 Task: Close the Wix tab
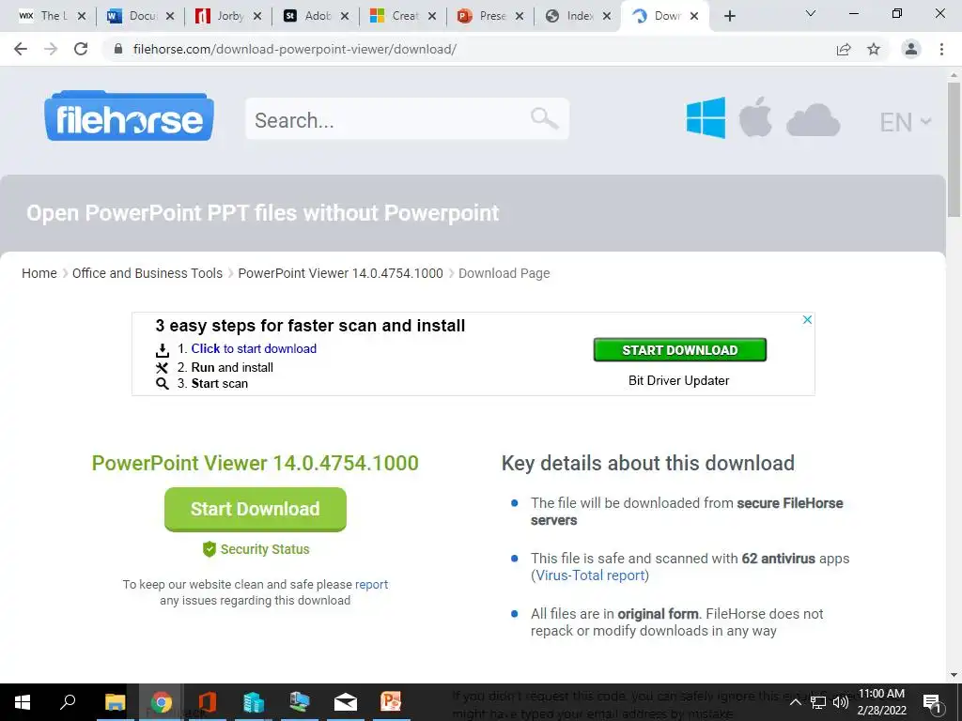click(82, 16)
